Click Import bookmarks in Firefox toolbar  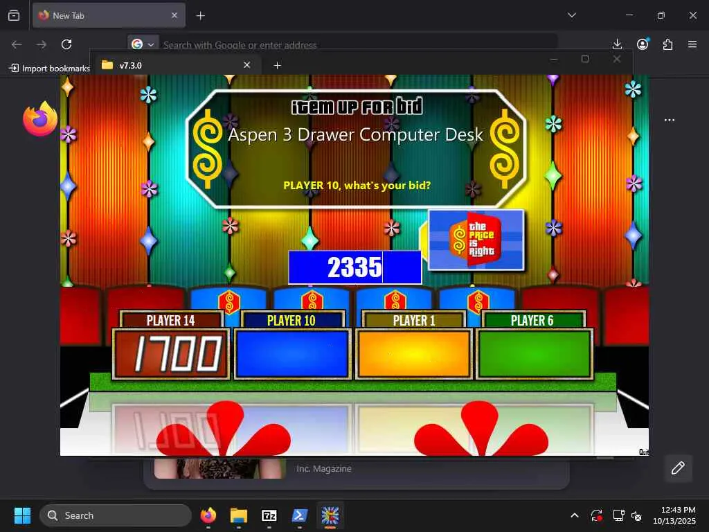click(x=50, y=69)
